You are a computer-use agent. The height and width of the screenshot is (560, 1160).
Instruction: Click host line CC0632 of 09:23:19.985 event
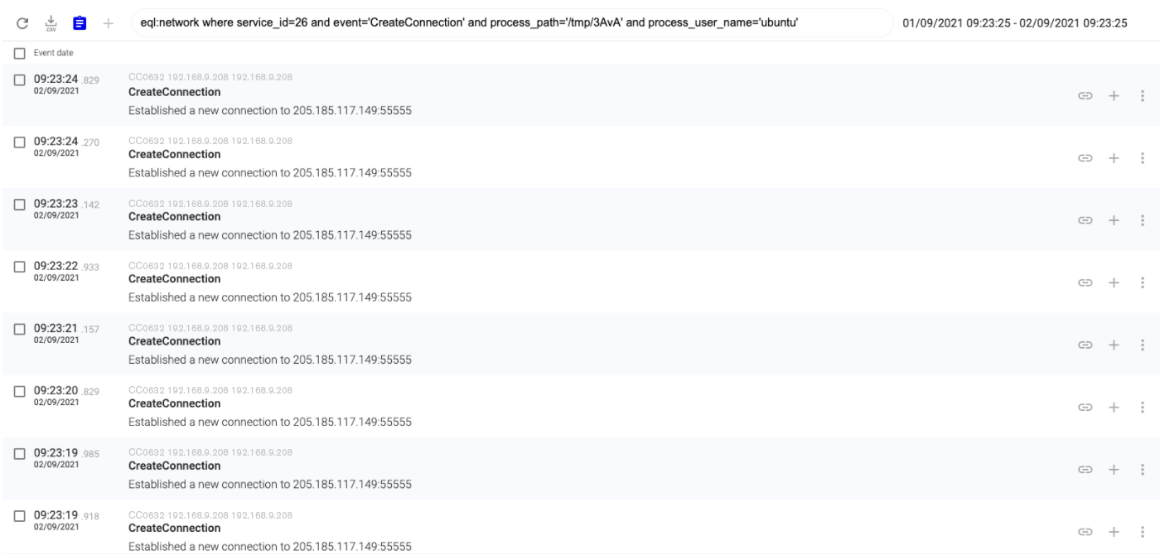click(210, 452)
